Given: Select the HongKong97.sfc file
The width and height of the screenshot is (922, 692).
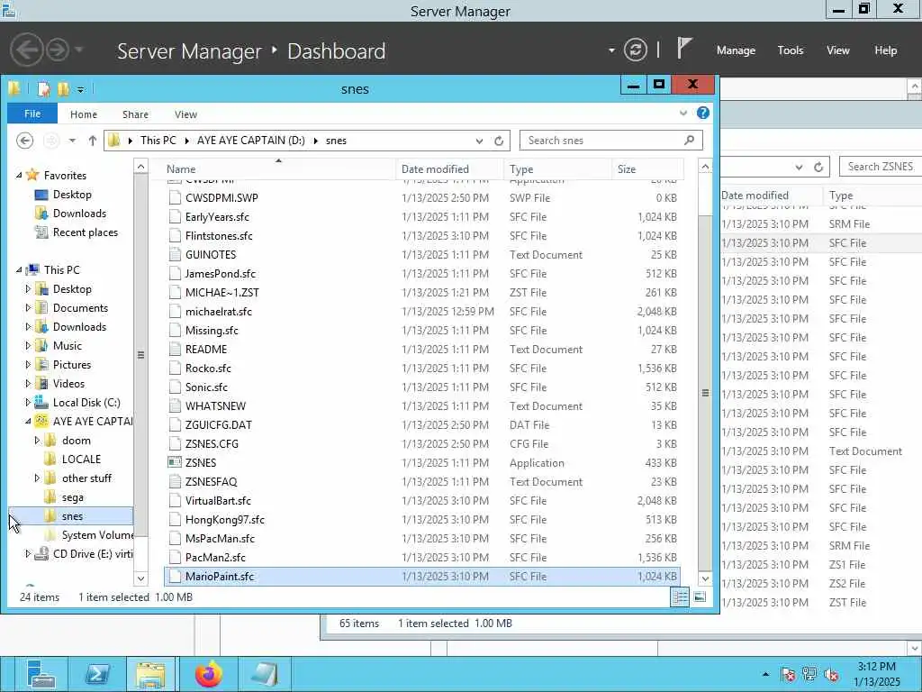Looking at the screenshot, I should pyautogui.click(x=224, y=520).
